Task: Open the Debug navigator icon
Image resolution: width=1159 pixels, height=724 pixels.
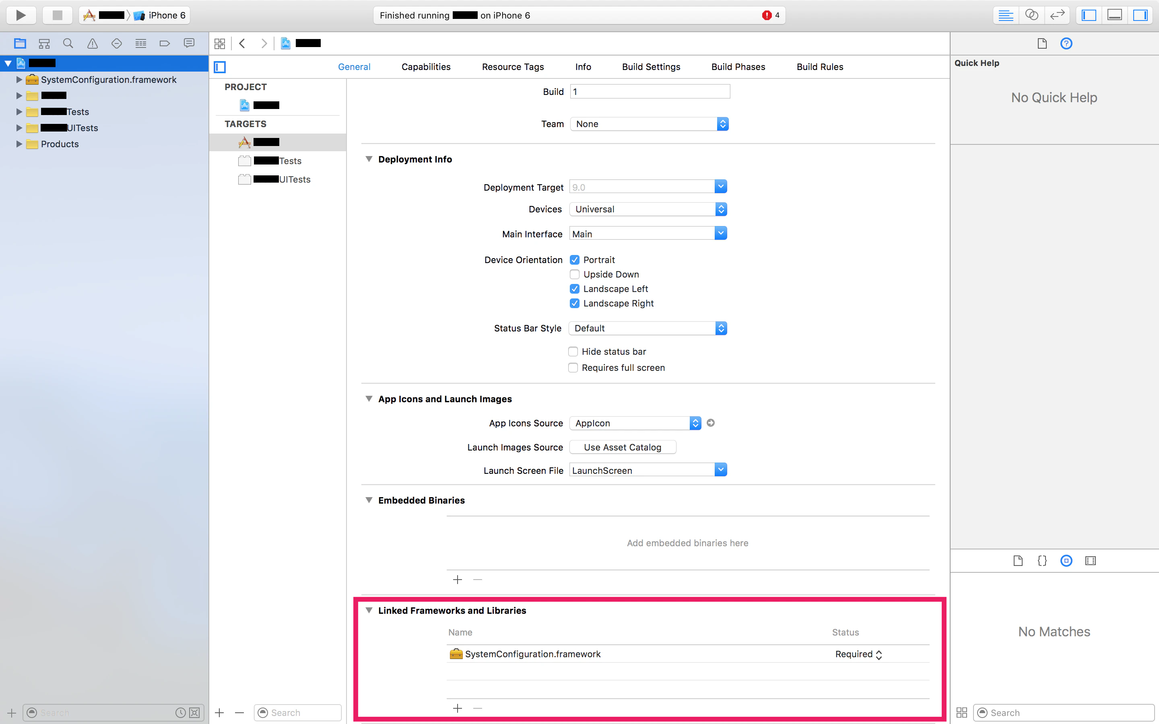Action: pyautogui.click(x=141, y=43)
